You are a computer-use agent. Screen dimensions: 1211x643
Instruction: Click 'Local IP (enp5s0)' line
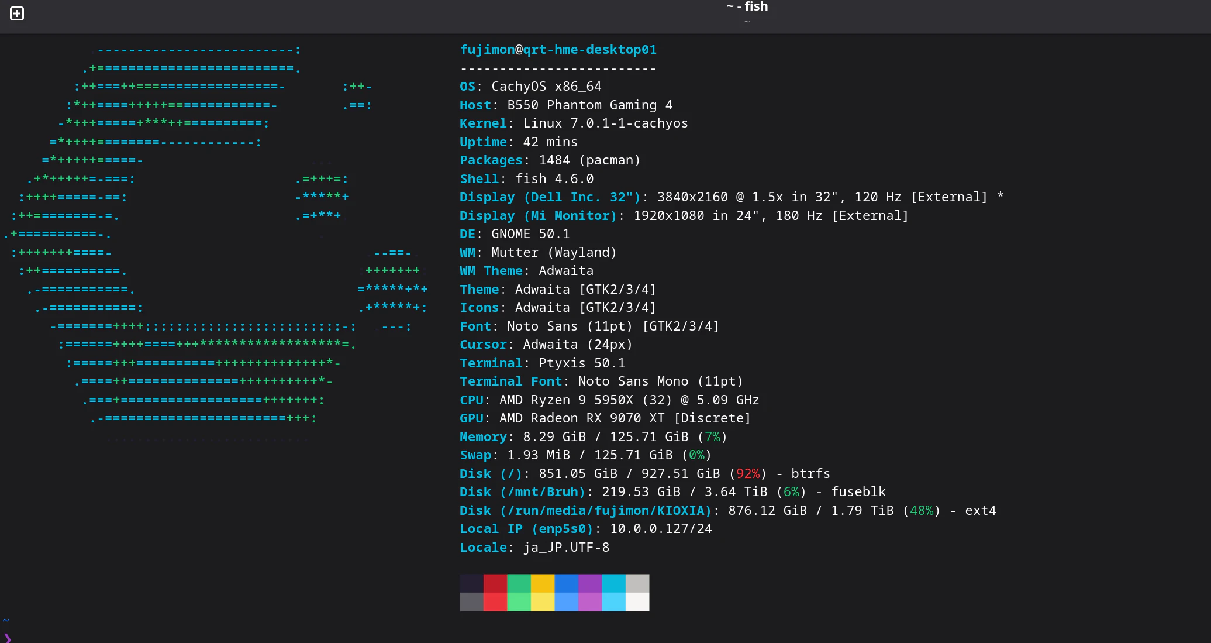(586, 529)
